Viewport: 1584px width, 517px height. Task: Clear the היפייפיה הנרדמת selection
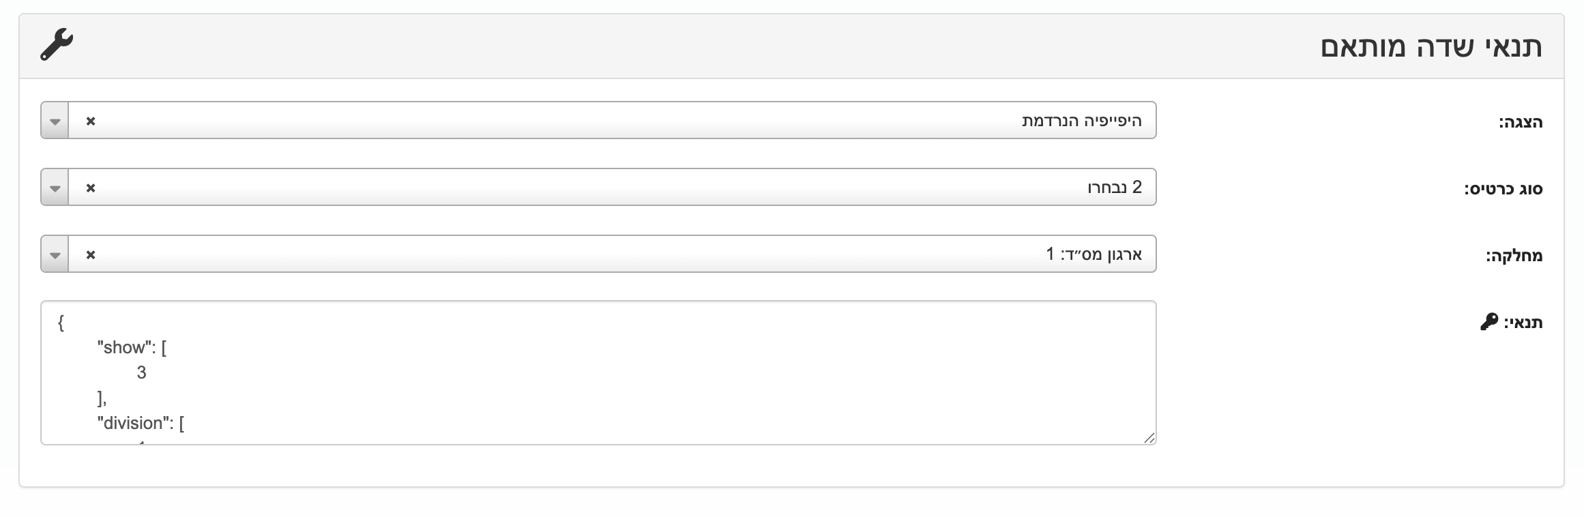[90, 121]
